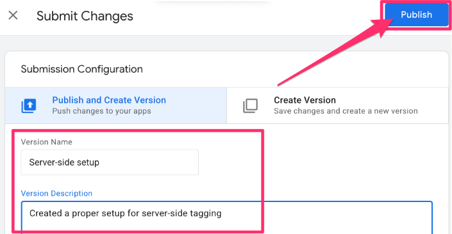The image size is (452, 234).
Task: Edit the Version Name input field
Action: click(x=110, y=162)
